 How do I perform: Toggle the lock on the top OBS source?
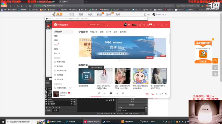pyautogui.click(x=74, y=99)
